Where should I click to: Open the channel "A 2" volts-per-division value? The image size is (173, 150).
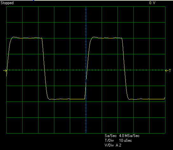118,145
